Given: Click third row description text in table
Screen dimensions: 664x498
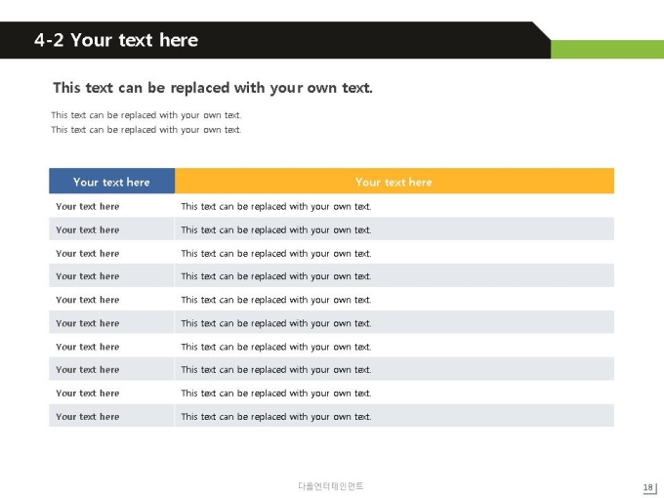Looking at the screenshot, I should click(276, 253).
